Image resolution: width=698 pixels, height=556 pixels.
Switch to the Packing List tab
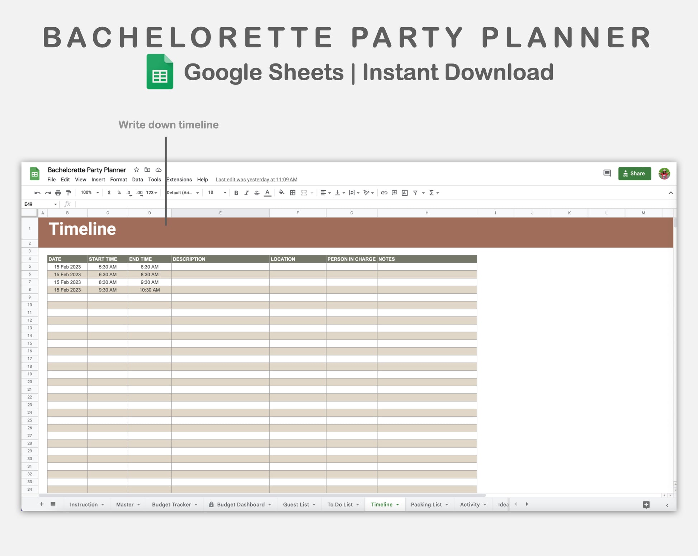click(x=426, y=504)
